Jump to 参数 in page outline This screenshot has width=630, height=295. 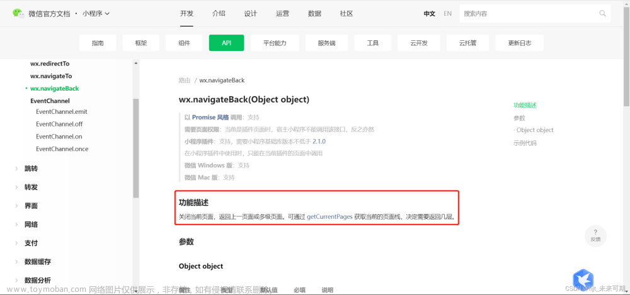pyautogui.click(x=519, y=118)
